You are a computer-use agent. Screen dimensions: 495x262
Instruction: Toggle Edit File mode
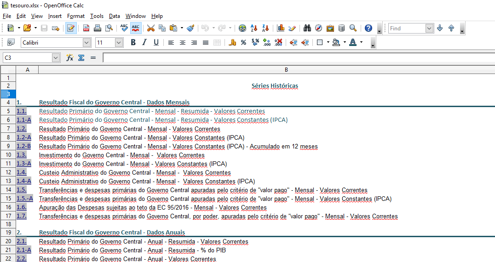click(x=71, y=28)
